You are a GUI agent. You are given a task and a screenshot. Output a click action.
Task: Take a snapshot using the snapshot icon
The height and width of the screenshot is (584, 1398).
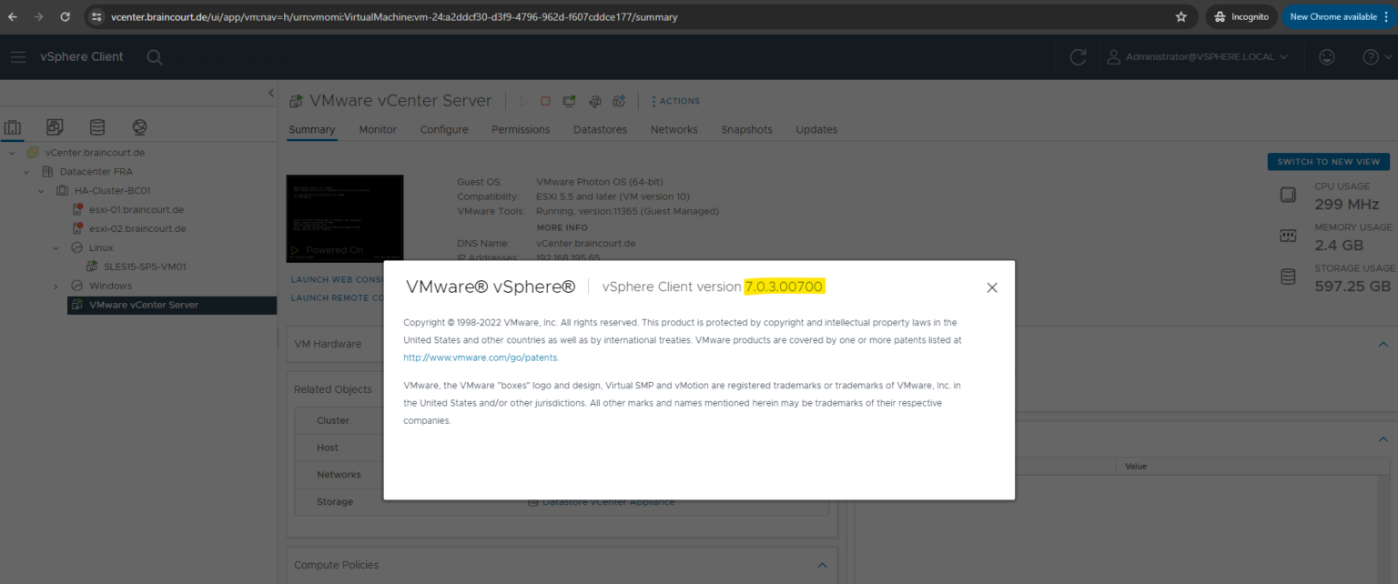[619, 101]
